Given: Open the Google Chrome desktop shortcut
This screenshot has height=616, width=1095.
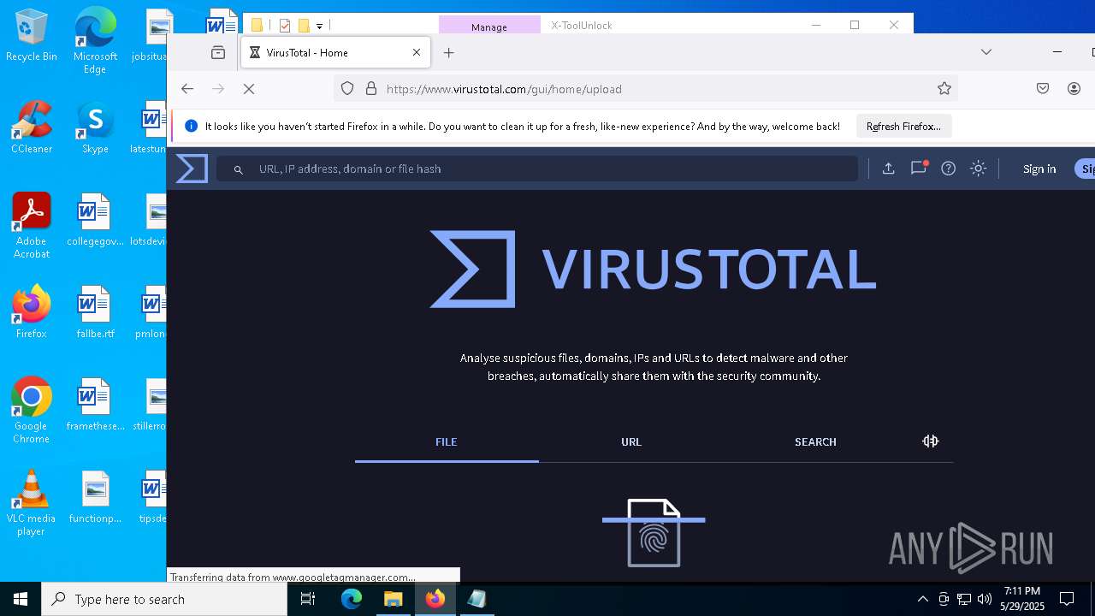Looking at the screenshot, I should (32, 411).
